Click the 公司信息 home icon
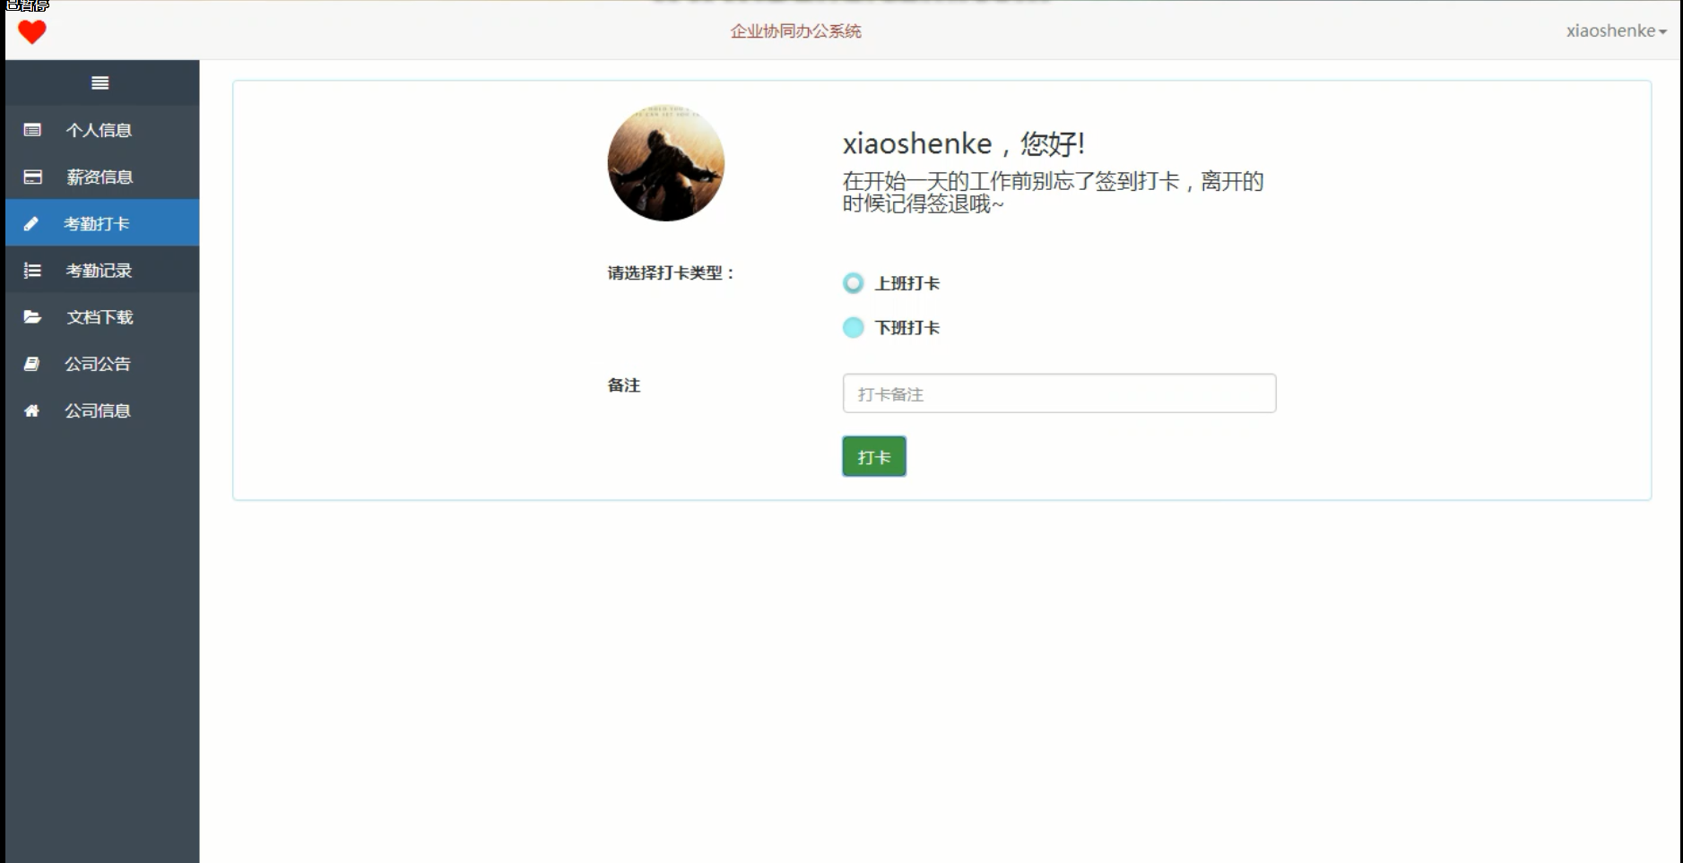 pyautogui.click(x=31, y=410)
